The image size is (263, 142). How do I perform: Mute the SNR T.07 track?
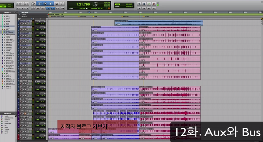coord(26,48)
